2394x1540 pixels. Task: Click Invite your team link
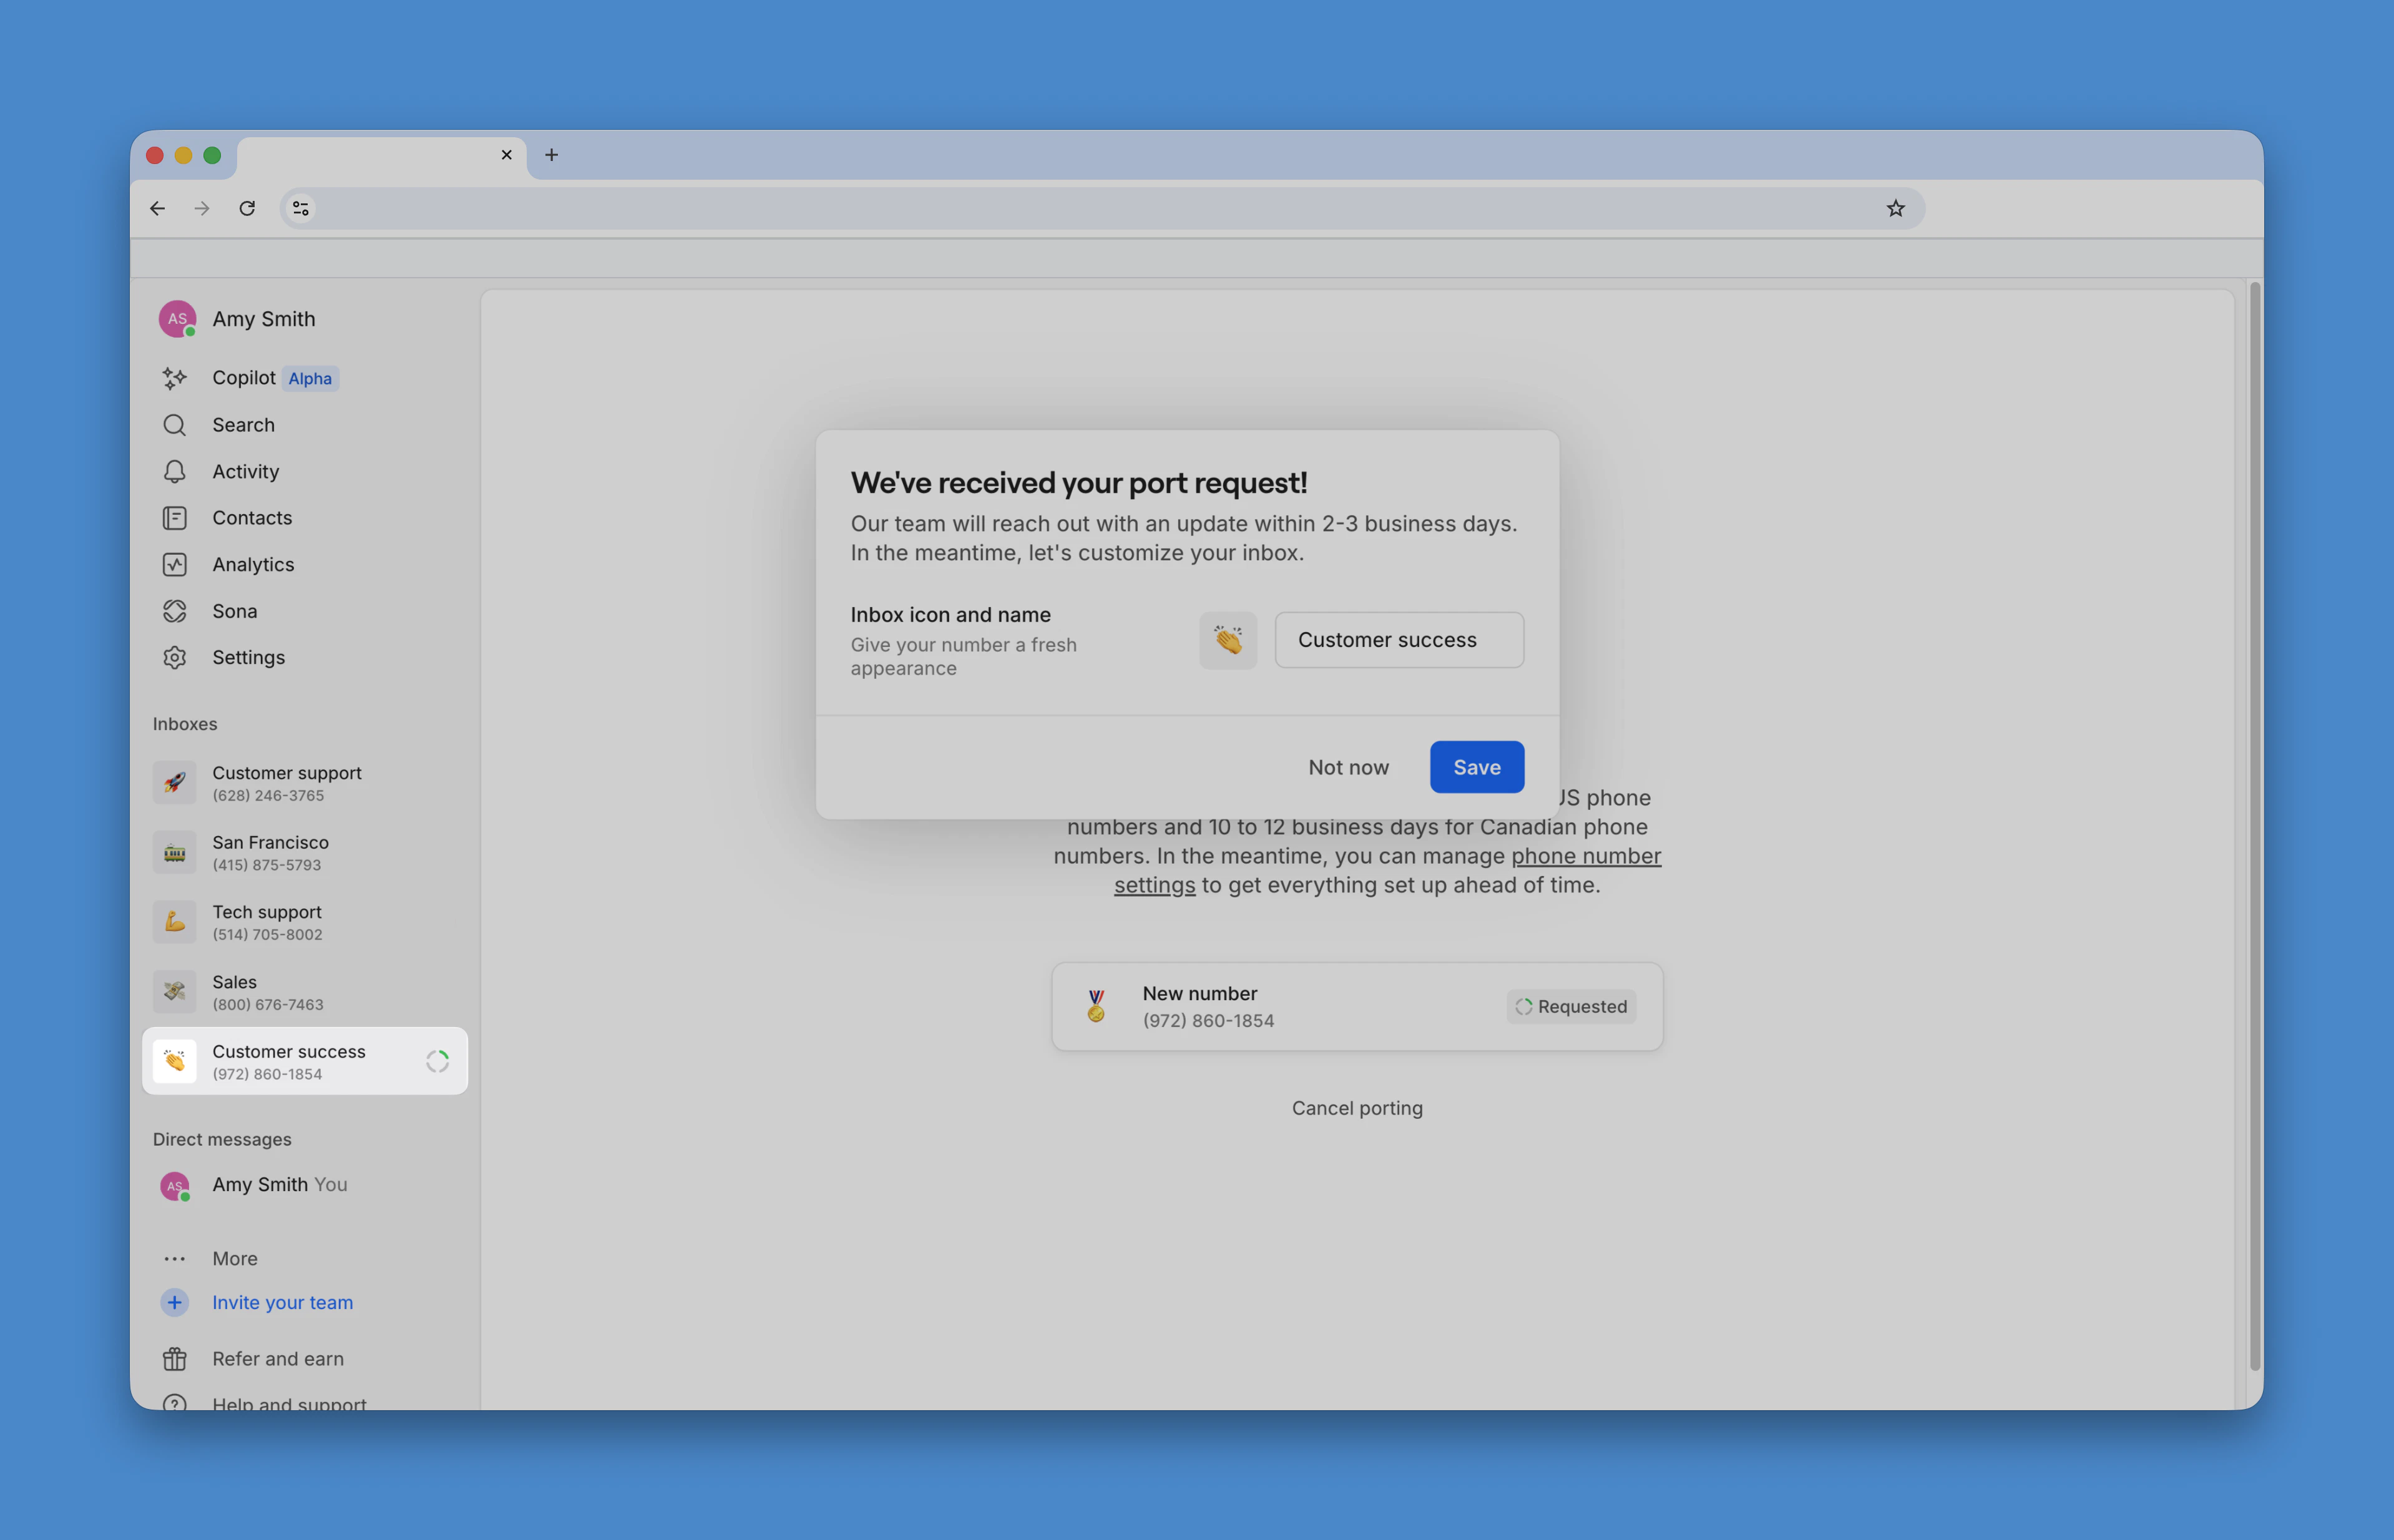282,1302
